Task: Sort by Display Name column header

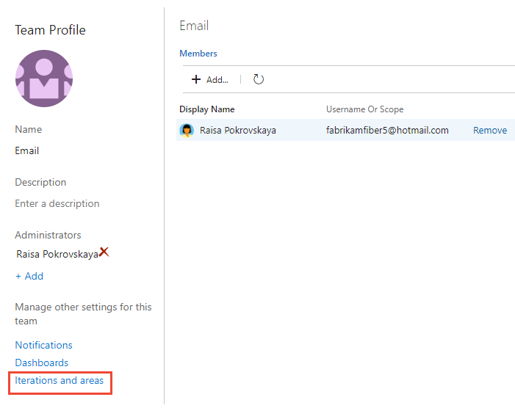Action: click(x=207, y=109)
